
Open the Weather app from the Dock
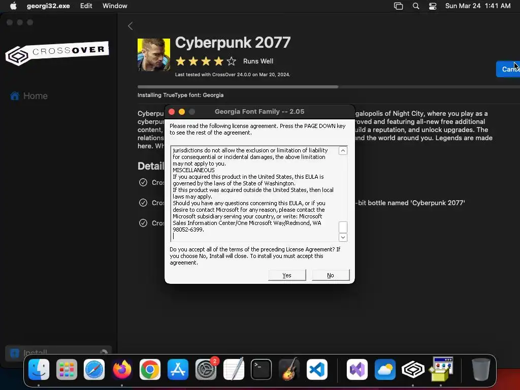385,370
